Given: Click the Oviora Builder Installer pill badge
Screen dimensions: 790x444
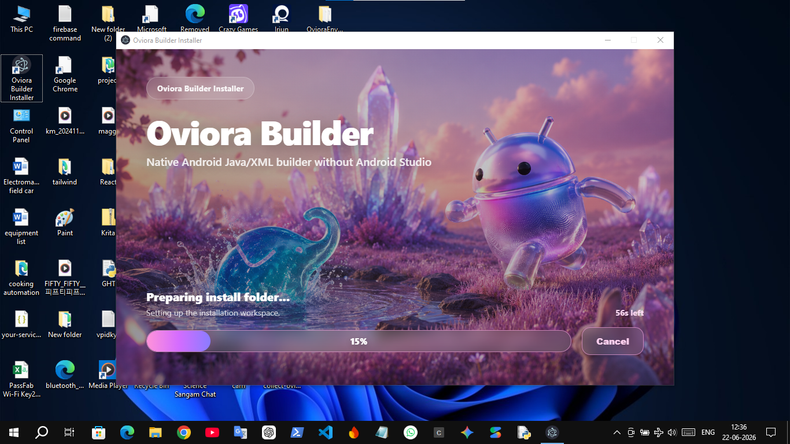Looking at the screenshot, I should (200, 88).
